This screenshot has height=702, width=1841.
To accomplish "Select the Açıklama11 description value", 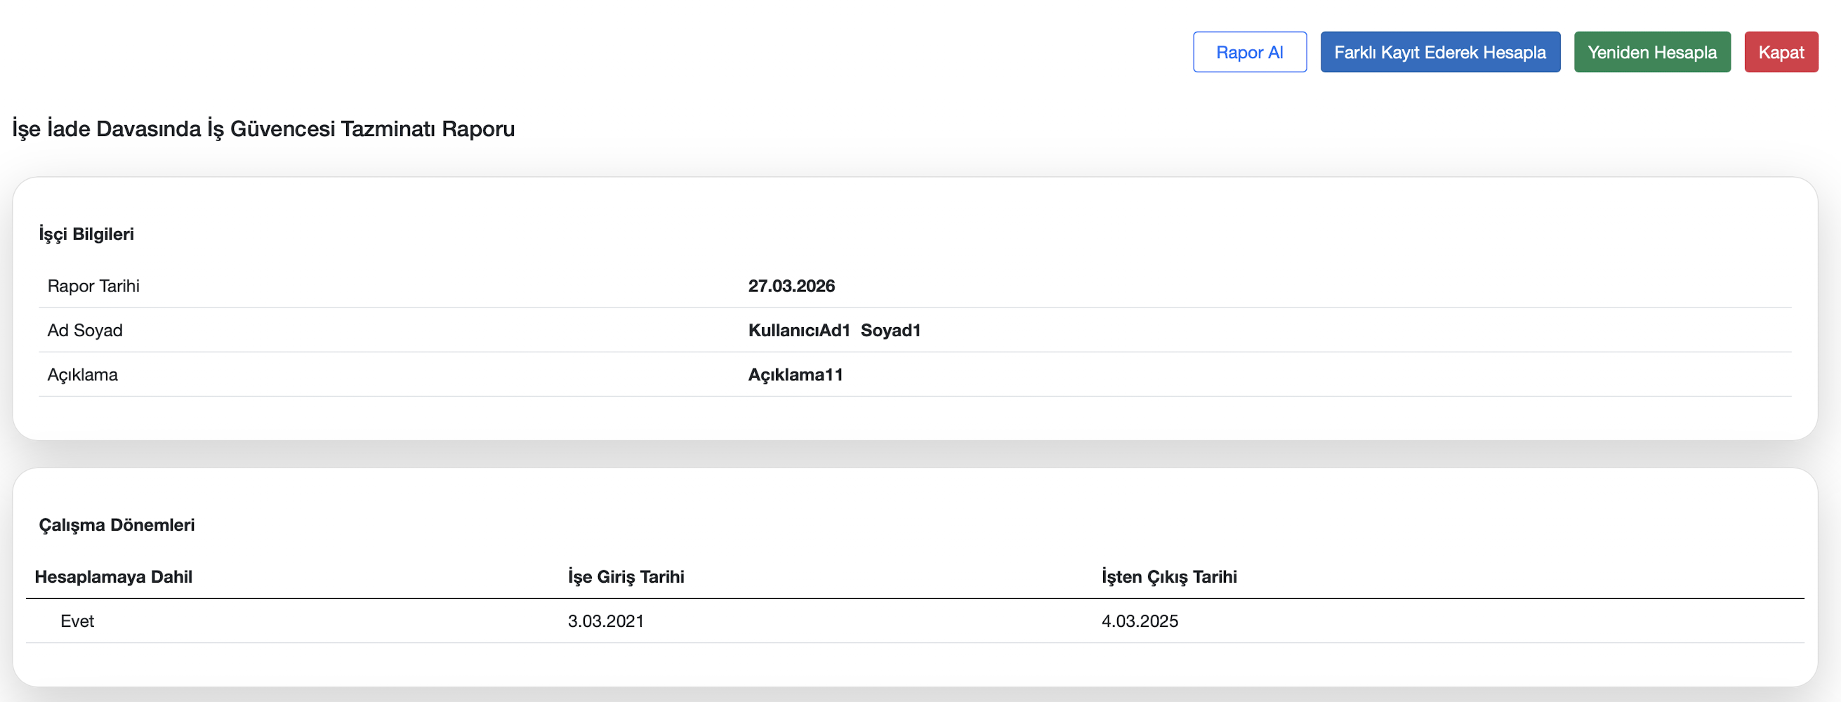I will click(x=796, y=375).
